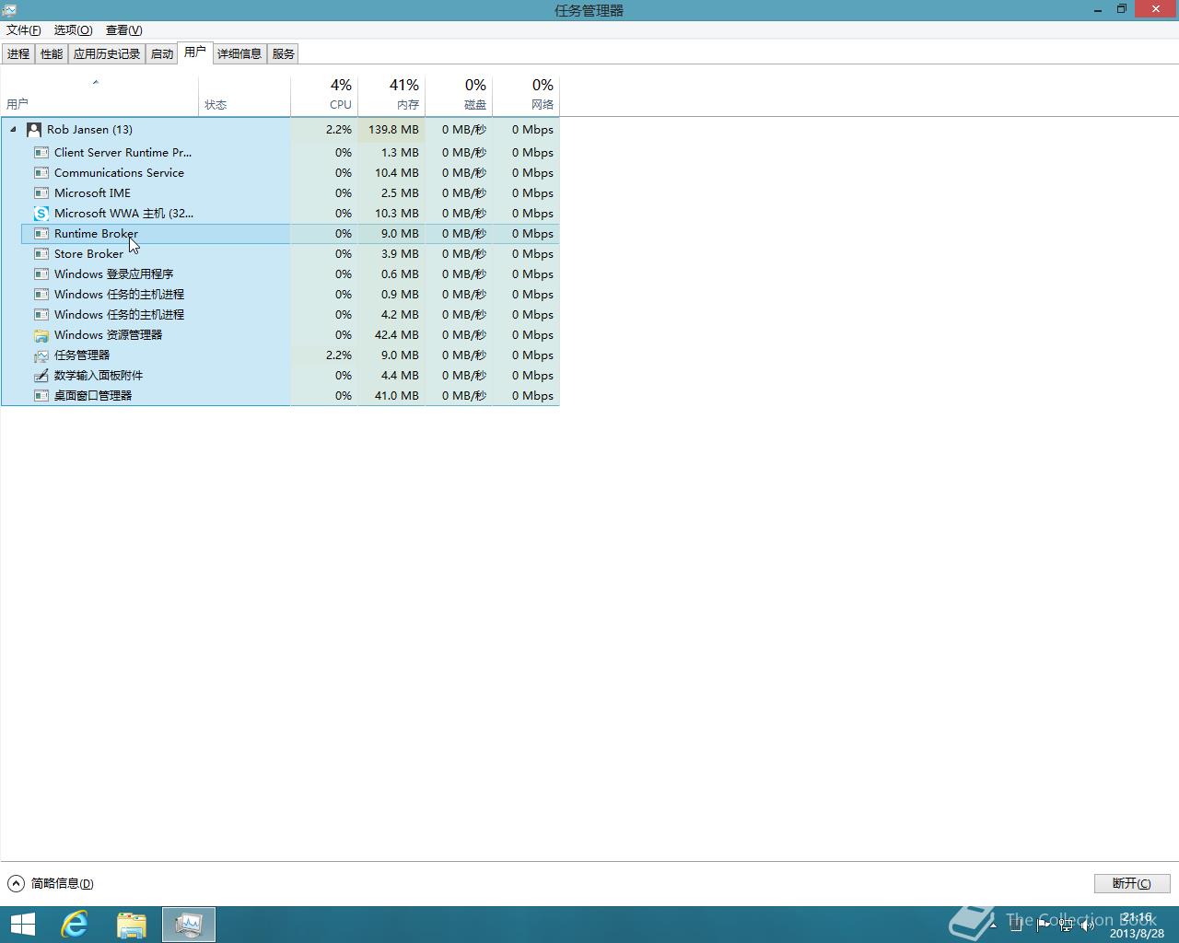Click the Rob Jansen user avatar icon
The width and height of the screenshot is (1179, 943).
click(34, 130)
